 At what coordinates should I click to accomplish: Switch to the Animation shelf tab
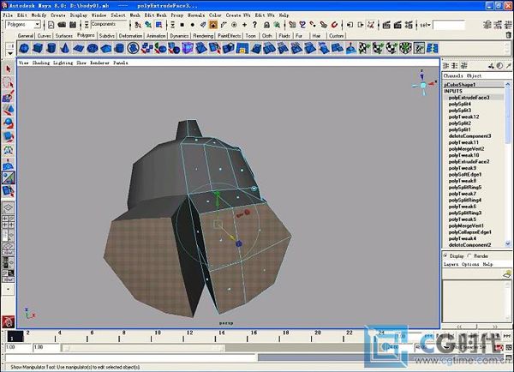click(x=156, y=36)
